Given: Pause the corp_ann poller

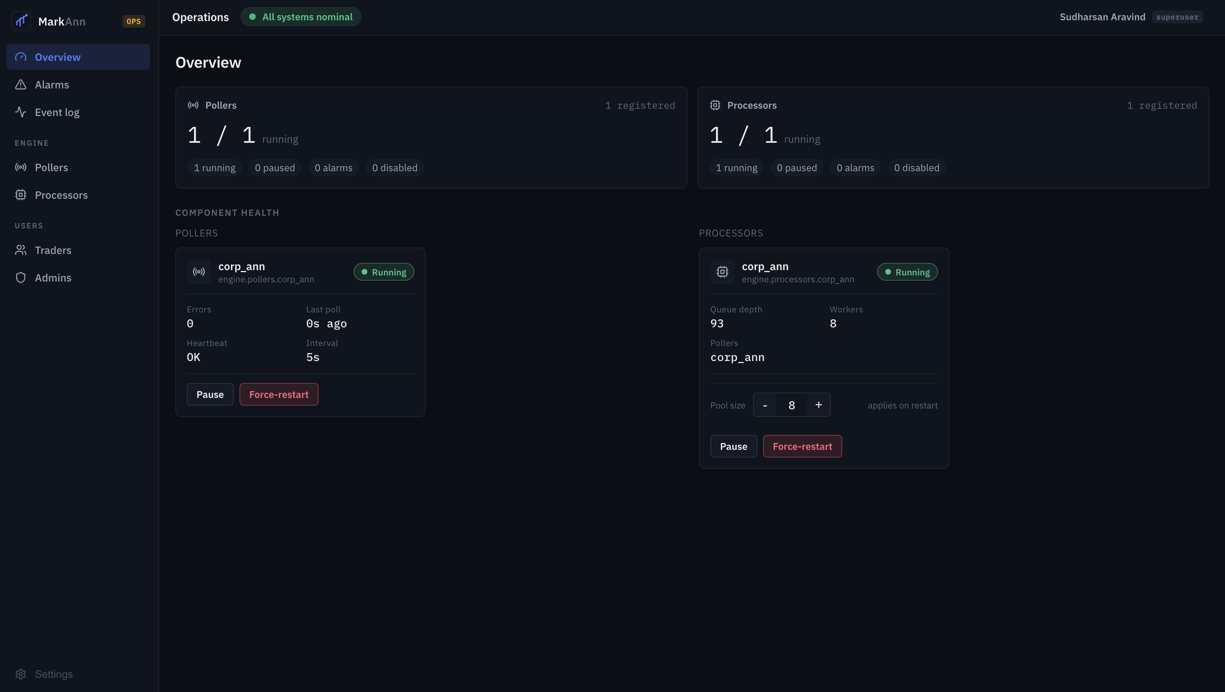Looking at the screenshot, I should [x=210, y=395].
